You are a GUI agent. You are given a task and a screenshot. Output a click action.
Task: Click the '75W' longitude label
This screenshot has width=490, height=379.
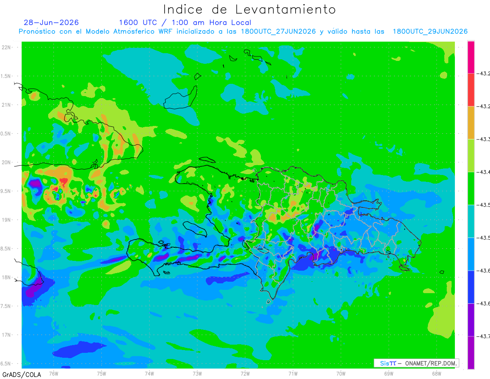[x=102, y=373]
